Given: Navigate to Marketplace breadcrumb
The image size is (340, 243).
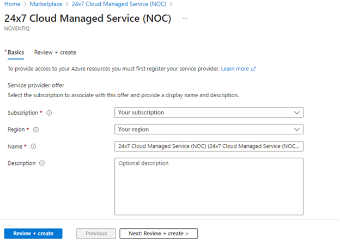Looking at the screenshot, I should tap(45, 3).
